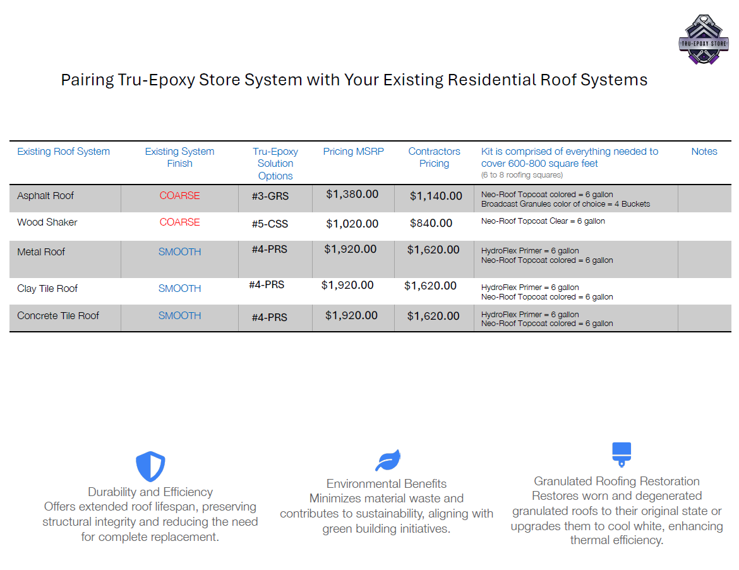Click HydroFlex Primer line in Metal Roof row
The width and height of the screenshot is (739, 570).
coord(530,251)
